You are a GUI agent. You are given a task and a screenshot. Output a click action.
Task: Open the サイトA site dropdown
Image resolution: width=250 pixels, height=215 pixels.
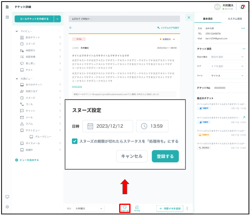227,75
